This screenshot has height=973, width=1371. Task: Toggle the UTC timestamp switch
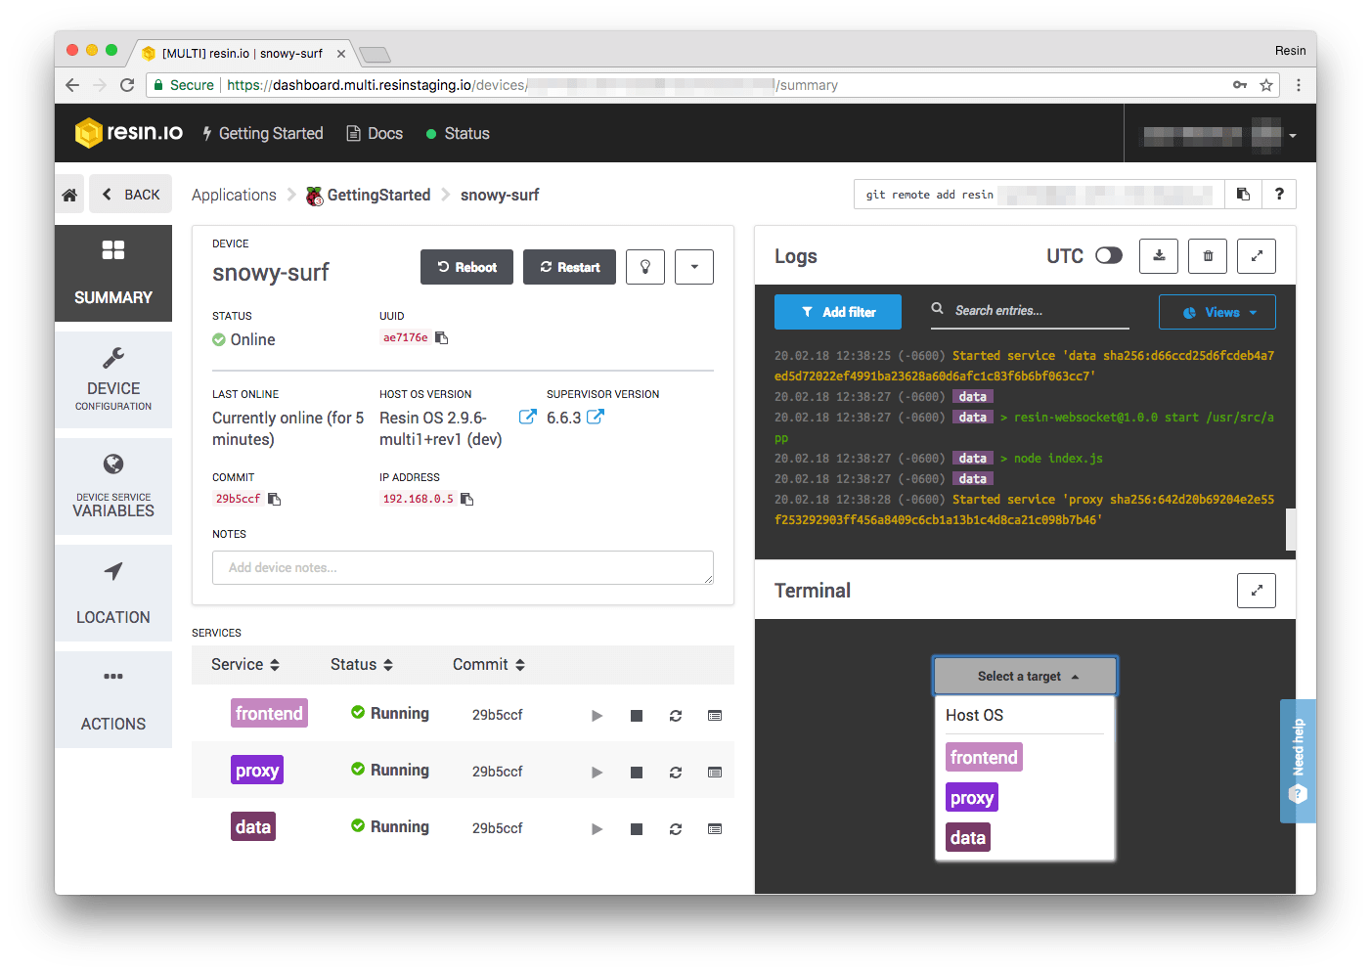(x=1109, y=256)
